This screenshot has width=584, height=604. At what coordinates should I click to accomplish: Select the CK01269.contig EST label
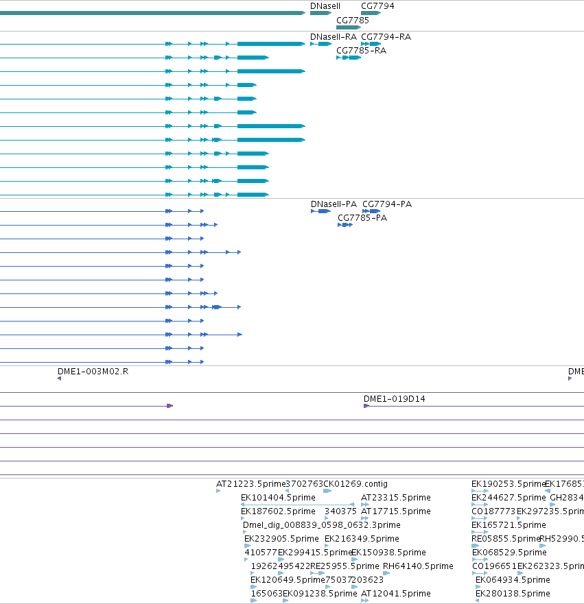[x=355, y=484]
